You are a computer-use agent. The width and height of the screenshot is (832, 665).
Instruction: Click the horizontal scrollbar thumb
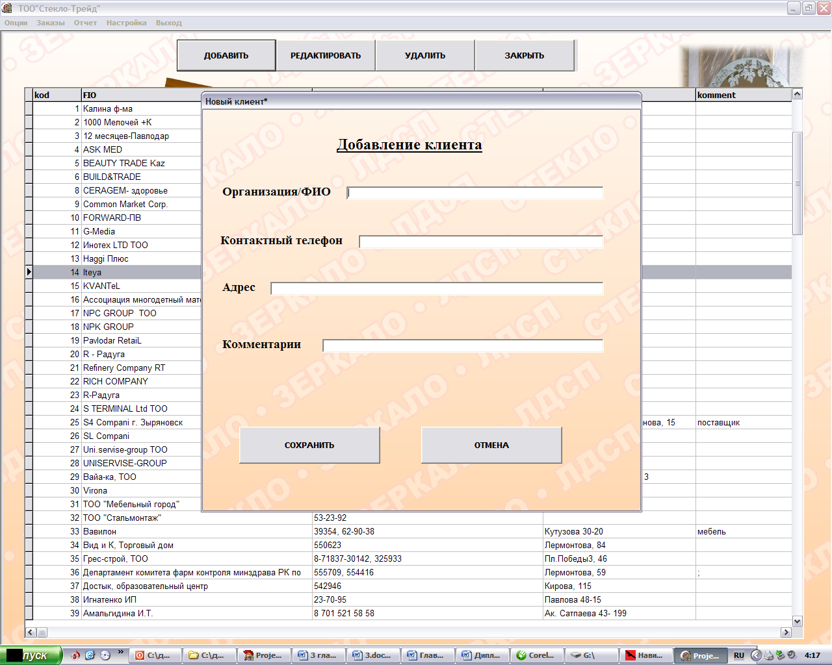42,632
